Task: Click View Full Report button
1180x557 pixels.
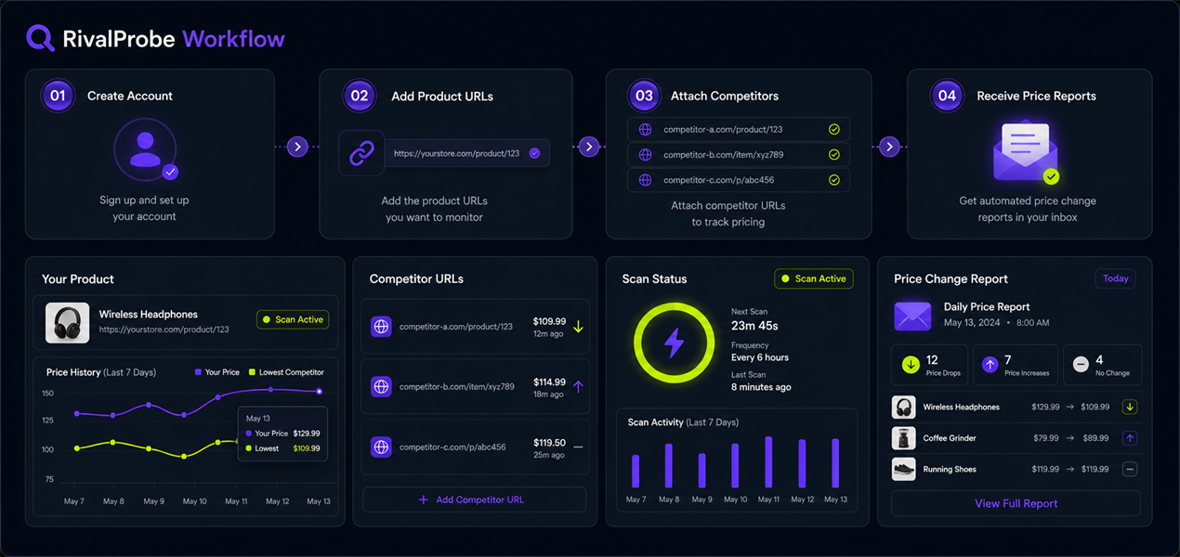Action: coord(1016,503)
